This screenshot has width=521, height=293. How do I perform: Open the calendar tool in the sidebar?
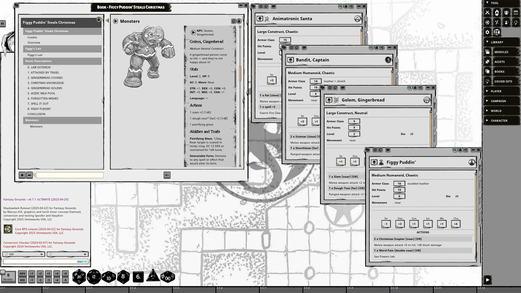click(x=516, y=13)
